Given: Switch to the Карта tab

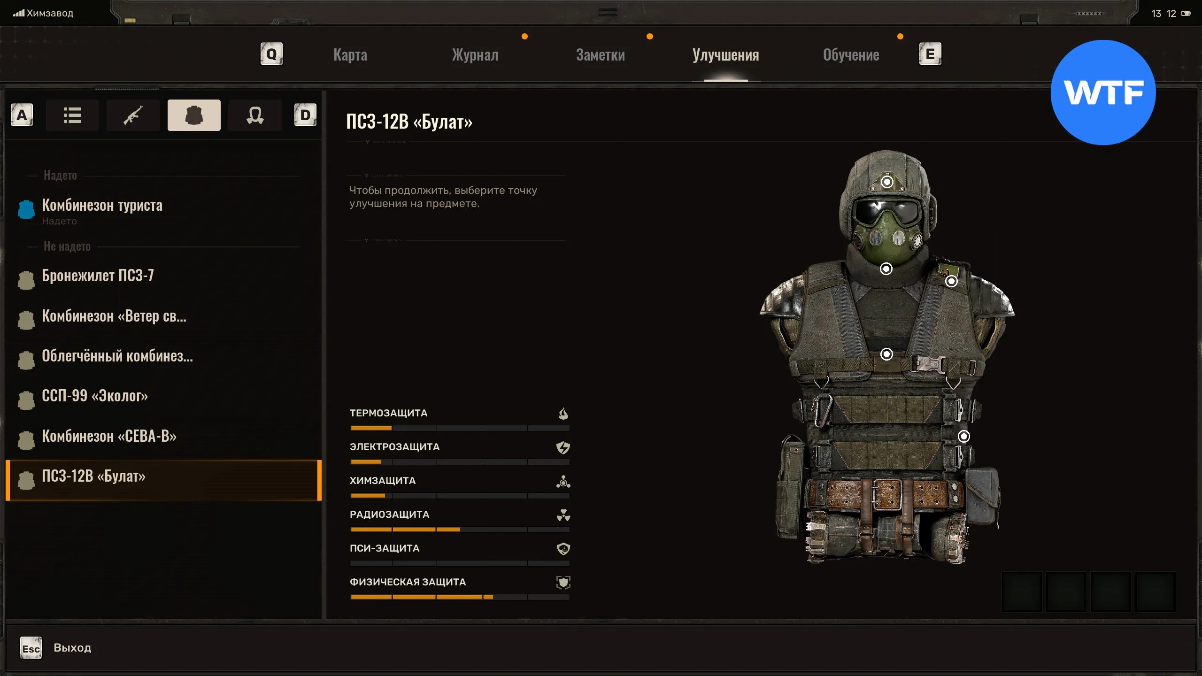Looking at the screenshot, I should coord(350,55).
